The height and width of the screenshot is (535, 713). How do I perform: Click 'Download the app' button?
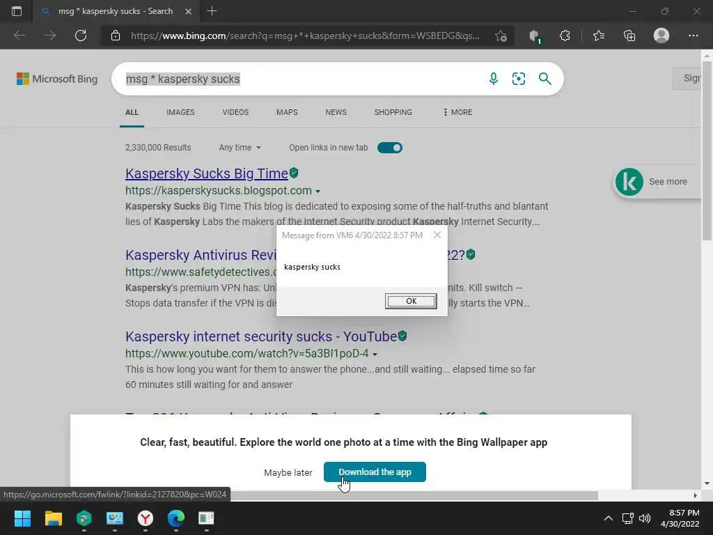tap(375, 472)
